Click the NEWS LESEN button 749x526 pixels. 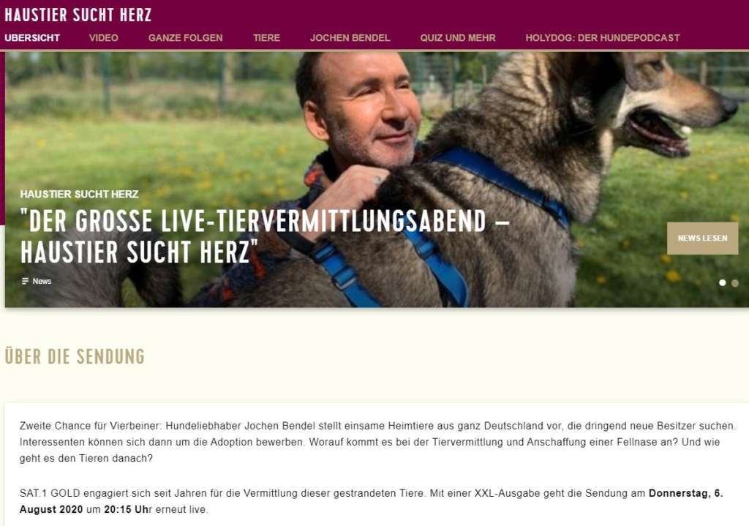pyautogui.click(x=703, y=238)
